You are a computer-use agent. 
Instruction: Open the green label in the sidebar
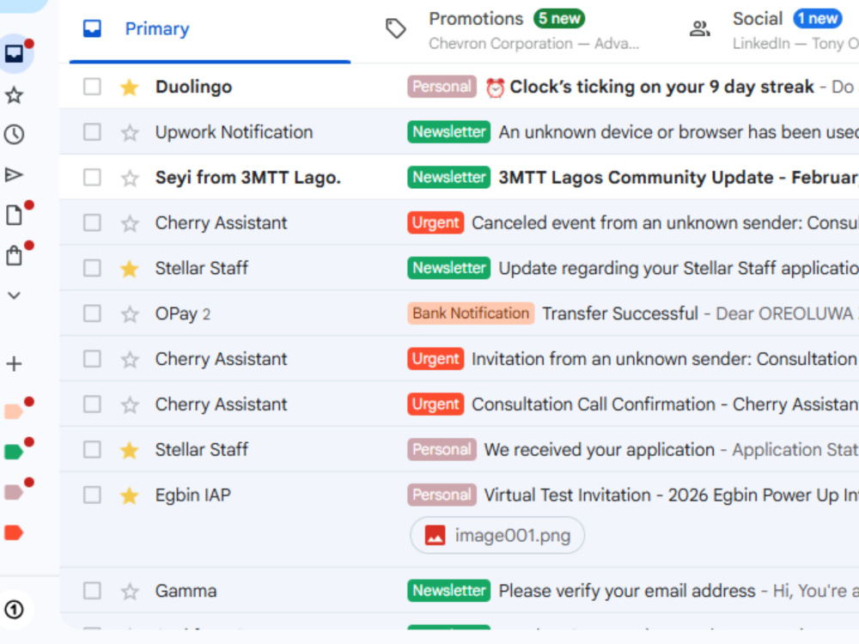(x=14, y=452)
